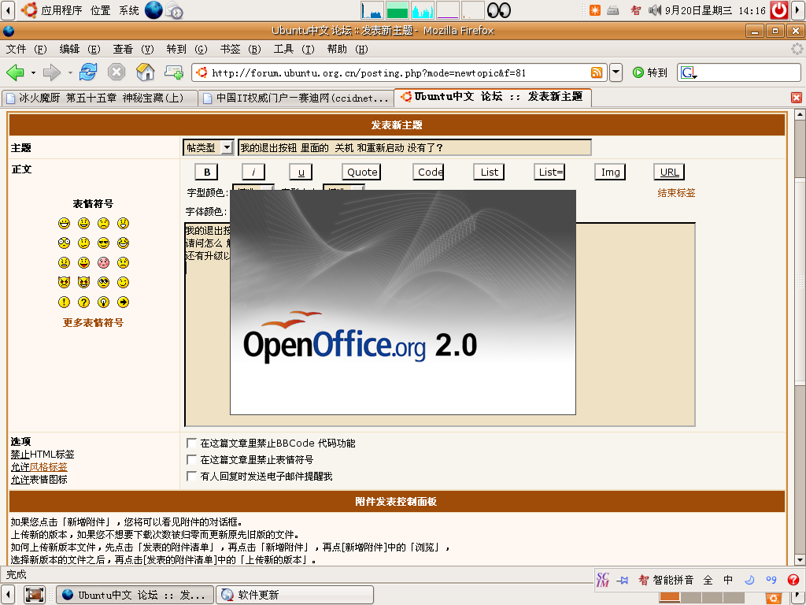Switch to the 中国IT权威门户 tab

tap(296, 98)
